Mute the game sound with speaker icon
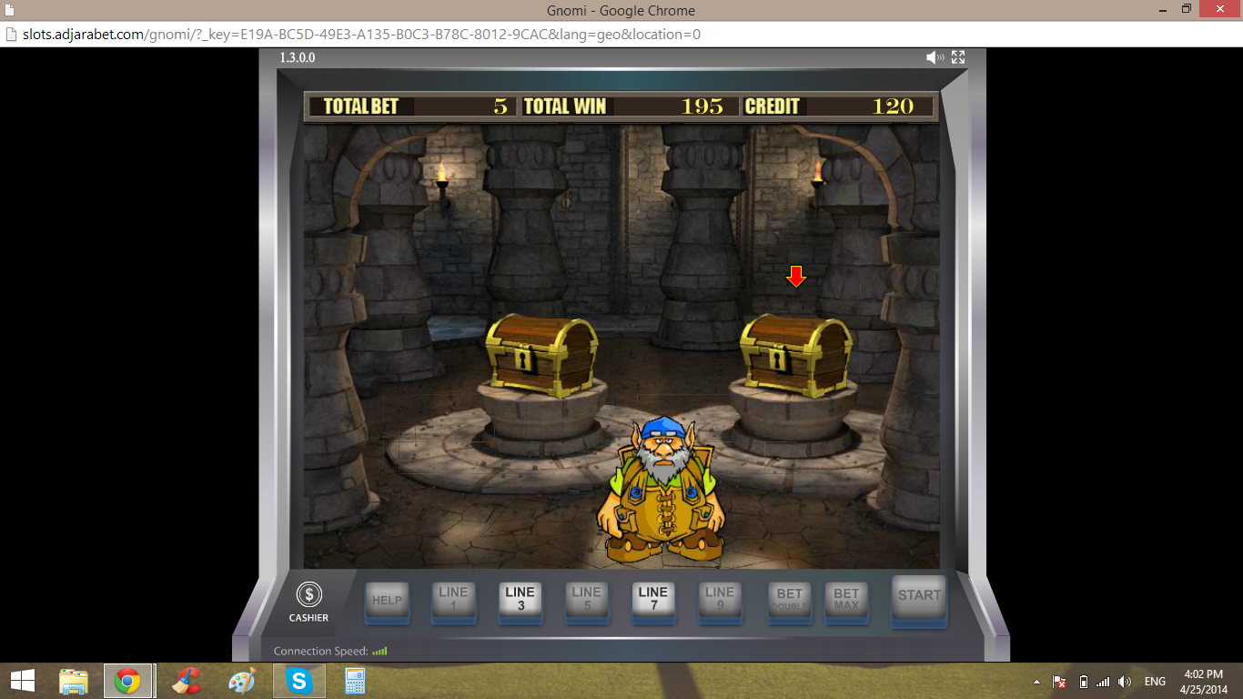 pos(935,57)
